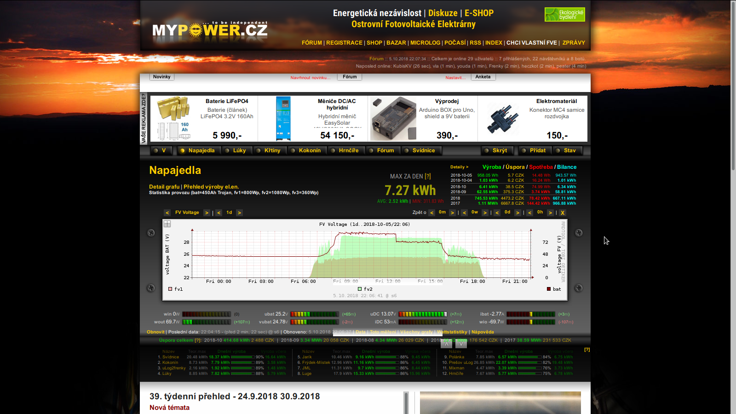This screenshot has height=414, width=736.
Task: Click the Navrhnout novinku link
Action: pyautogui.click(x=310, y=78)
